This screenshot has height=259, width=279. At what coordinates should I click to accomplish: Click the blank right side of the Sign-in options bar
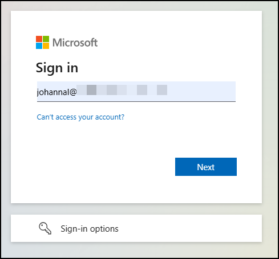coord(190,228)
